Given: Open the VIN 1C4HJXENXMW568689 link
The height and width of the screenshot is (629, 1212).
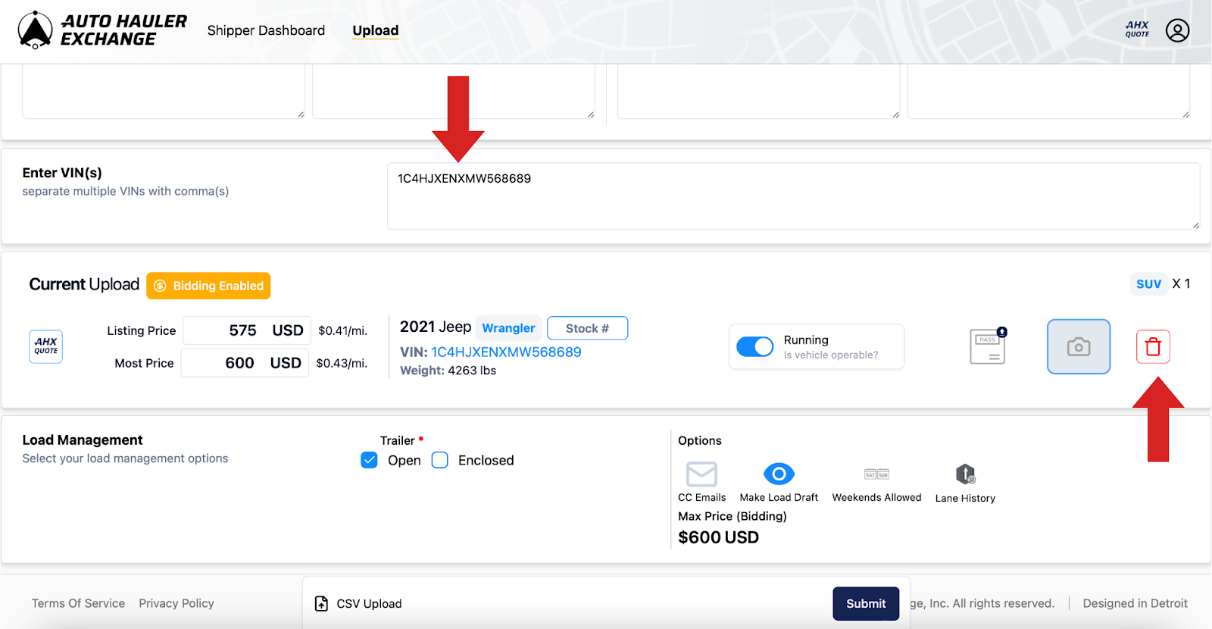Looking at the screenshot, I should (506, 352).
